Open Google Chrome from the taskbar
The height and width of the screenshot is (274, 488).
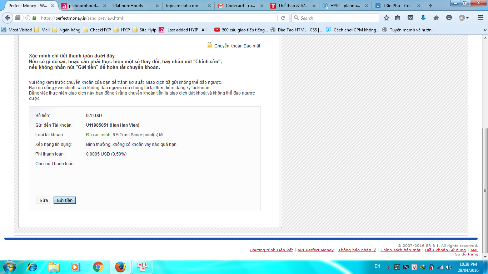pyautogui.click(x=98, y=267)
